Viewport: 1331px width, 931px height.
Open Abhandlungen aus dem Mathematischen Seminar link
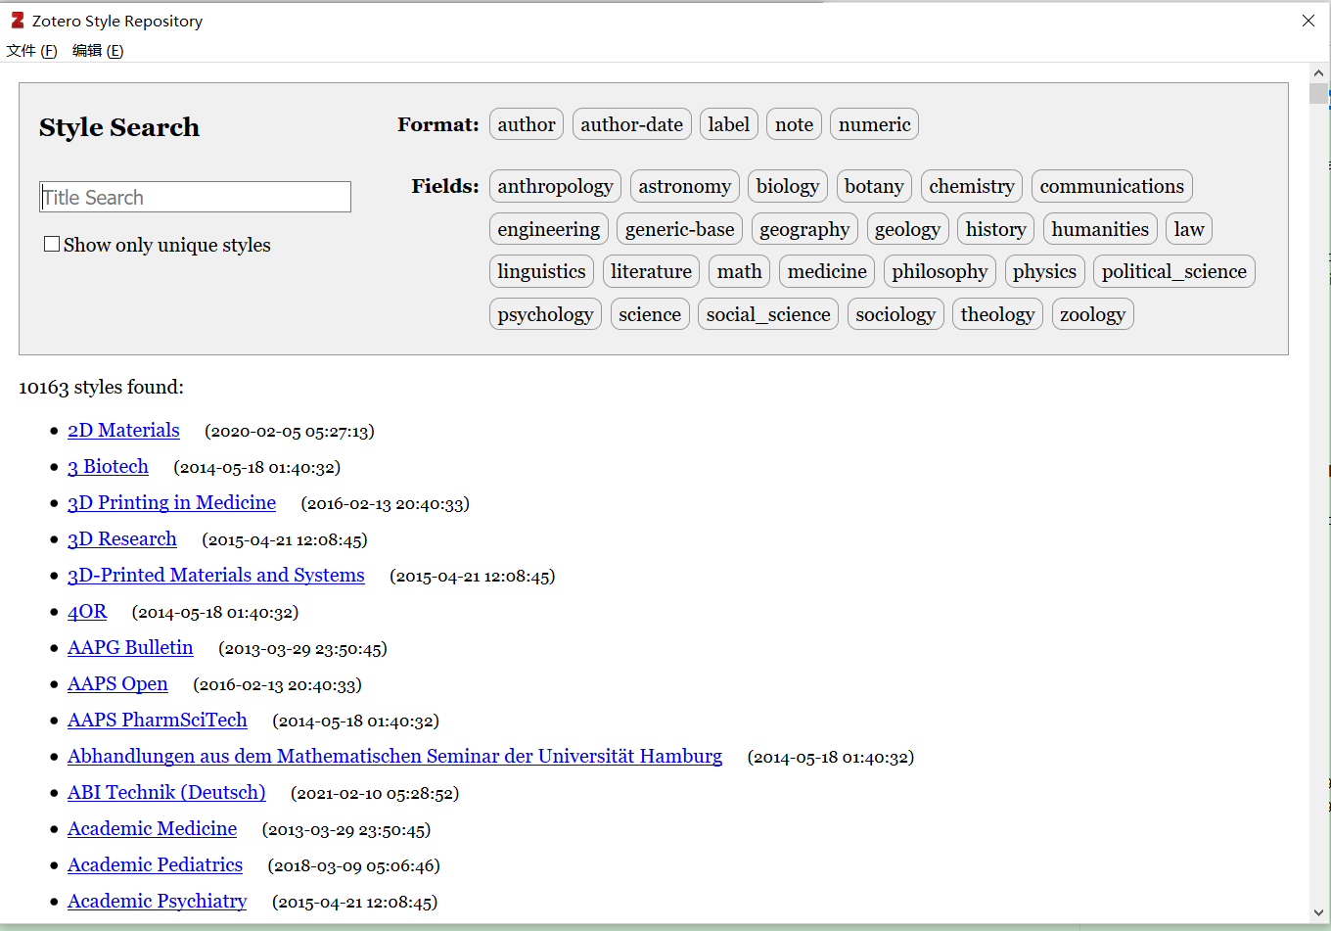click(394, 757)
